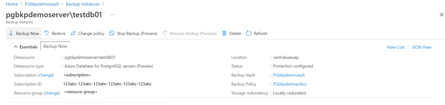Screen dimensions: 445x105
Task: Open the ellipsis more options menu
Action: coord(112,15)
